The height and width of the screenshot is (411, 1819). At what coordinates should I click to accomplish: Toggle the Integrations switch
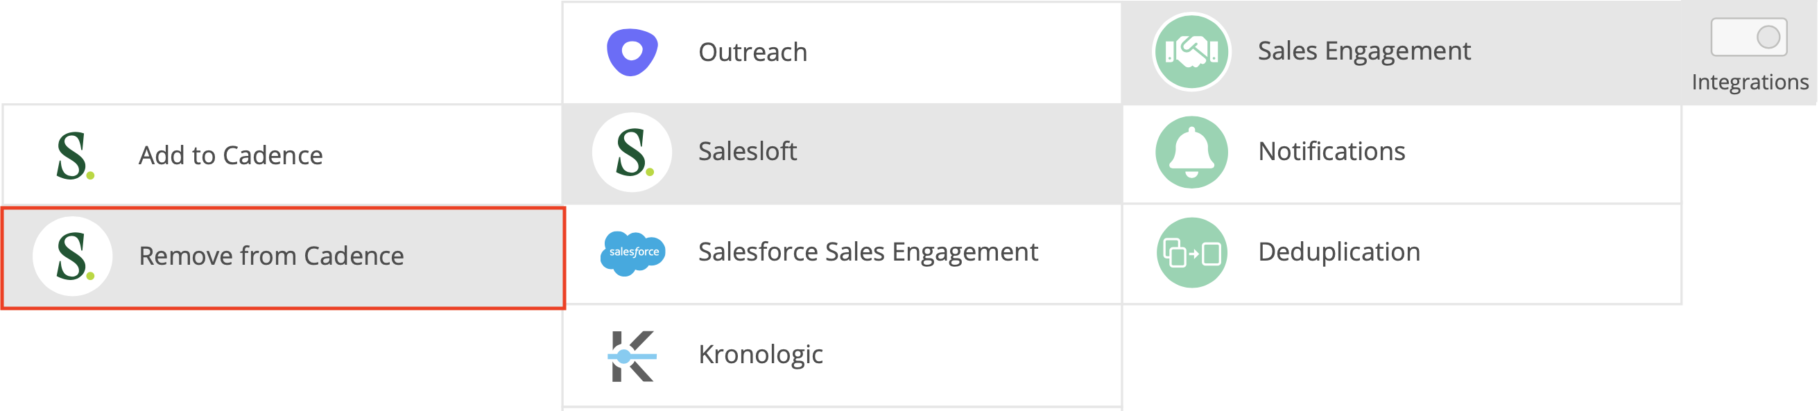point(1749,37)
